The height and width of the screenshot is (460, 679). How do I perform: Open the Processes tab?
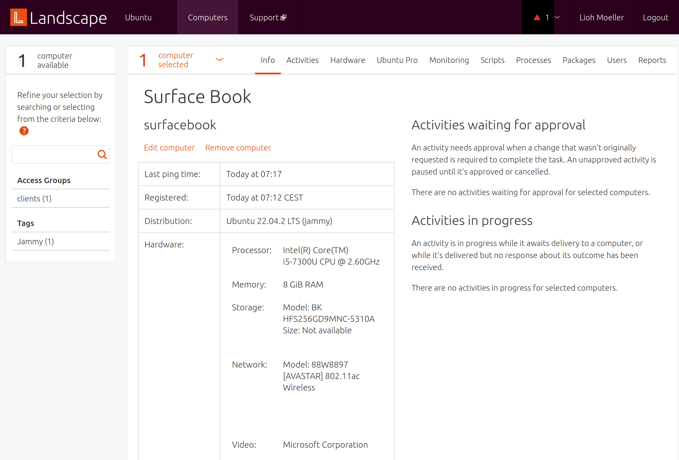click(x=533, y=60)
